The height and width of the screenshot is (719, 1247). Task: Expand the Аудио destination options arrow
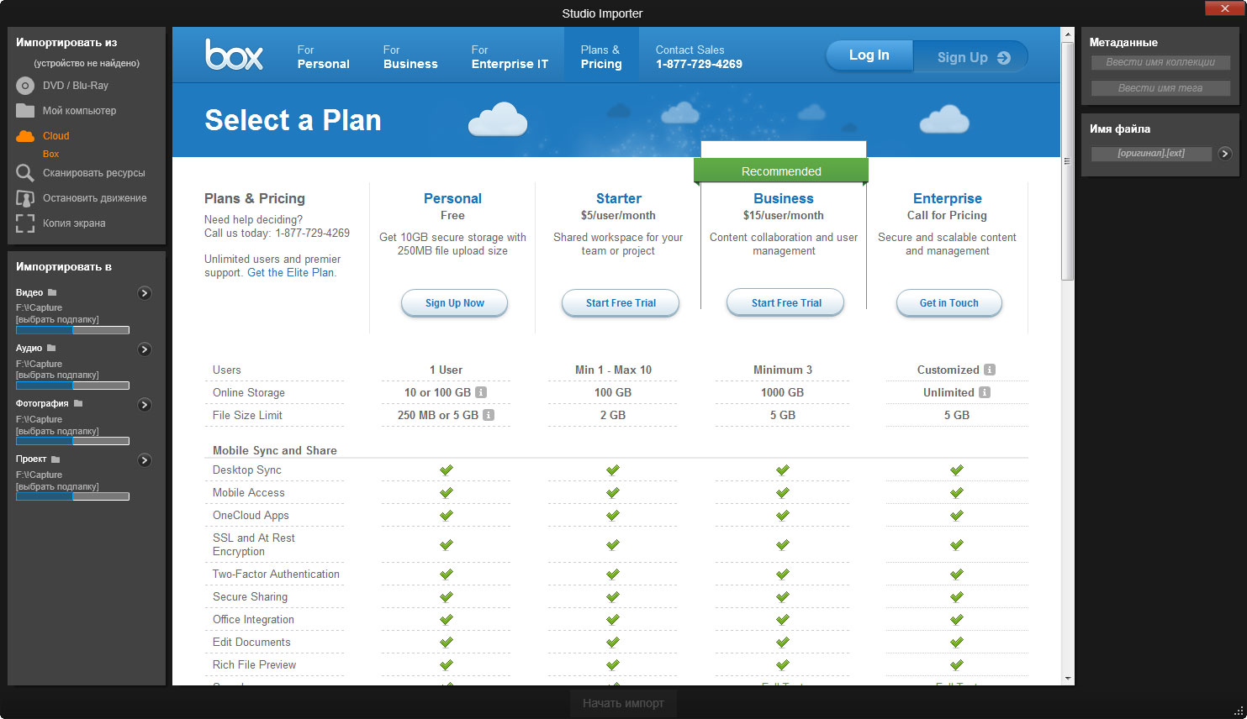[x=145, y=349]
